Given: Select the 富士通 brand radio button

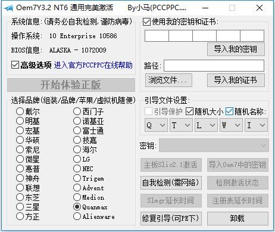Looking at the screenshot, I should click(x=77, y=131).
